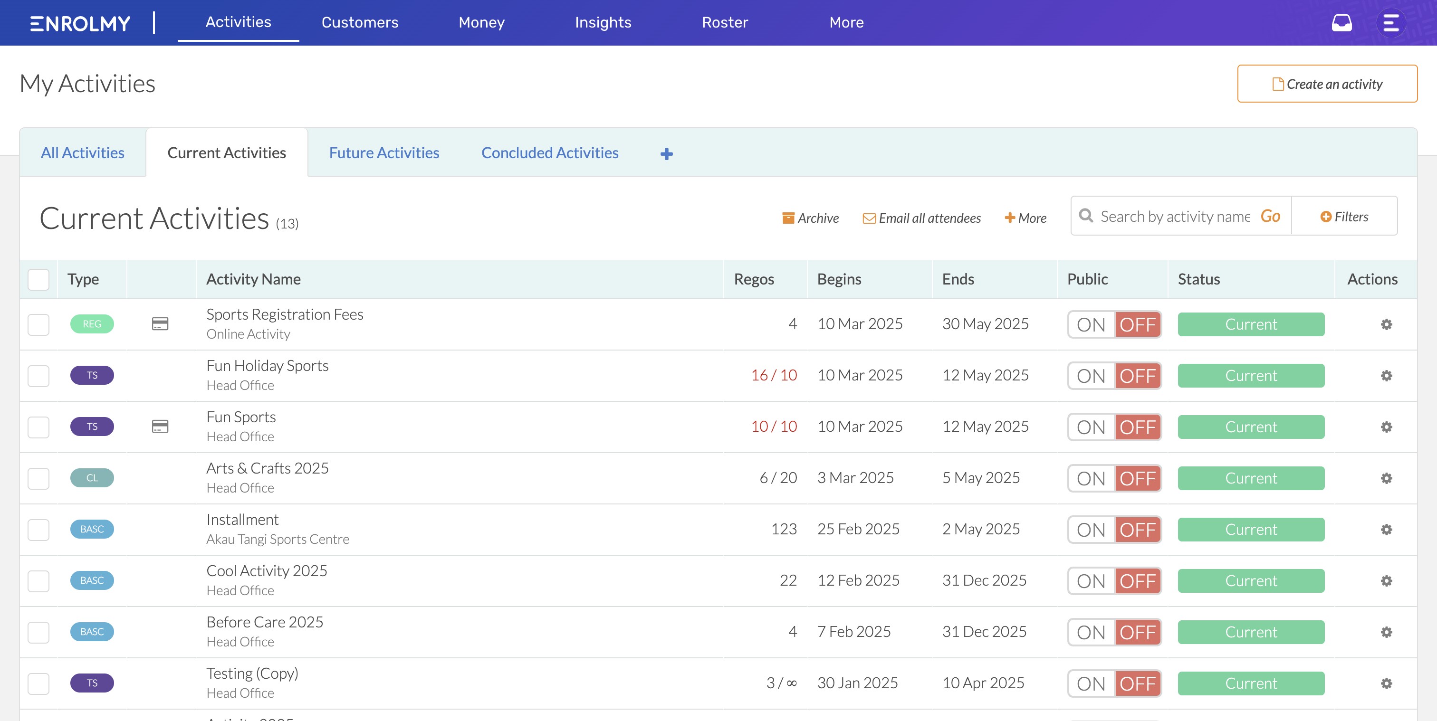Tick checkbox for Arts & Crafts 2025

click(x=38, y=478)
